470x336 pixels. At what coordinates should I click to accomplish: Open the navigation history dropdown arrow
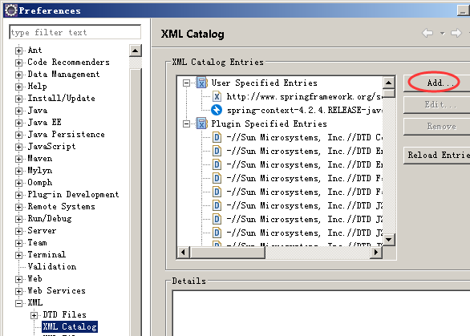[x=443, y=33]
